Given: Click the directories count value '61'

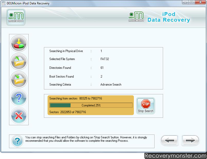Looking at the screenshot, I should [102, 68].
